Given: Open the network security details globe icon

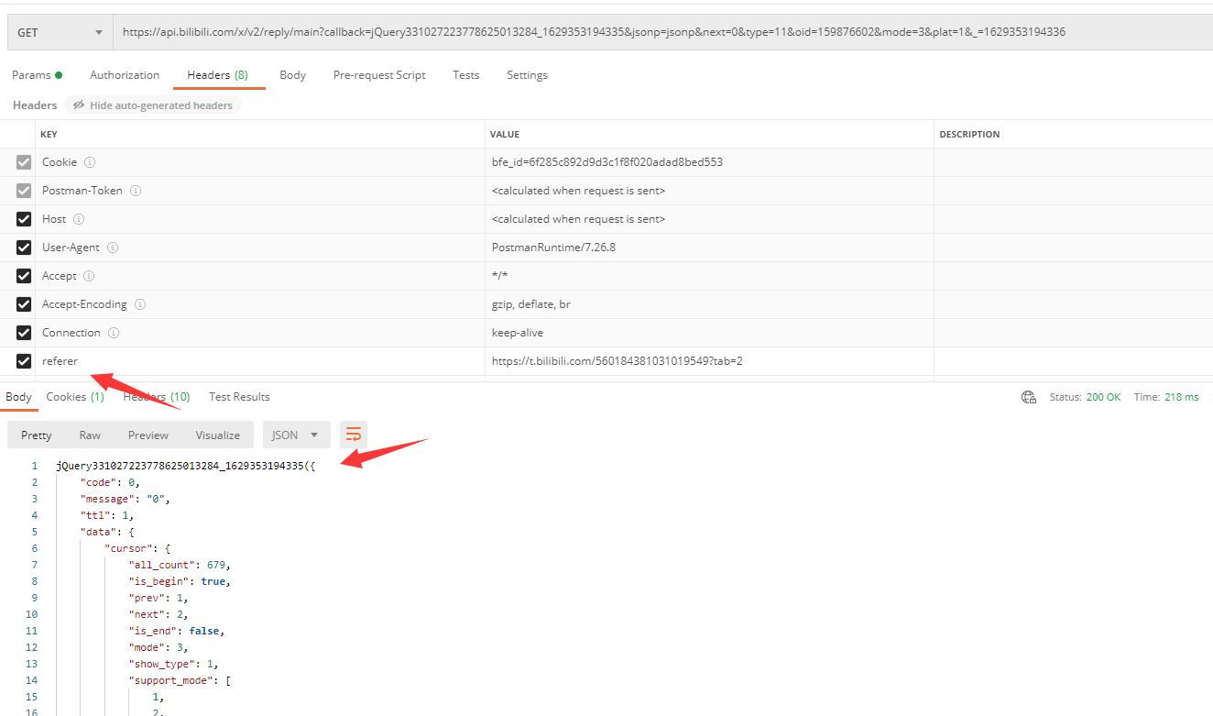Looking at the screenshot, I should click(1028, 397).
